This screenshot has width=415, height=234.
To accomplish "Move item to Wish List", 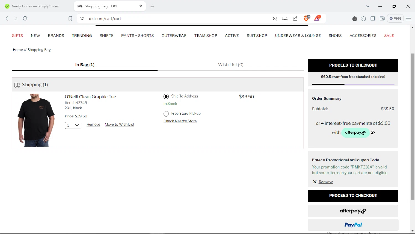I will (120, 125).
